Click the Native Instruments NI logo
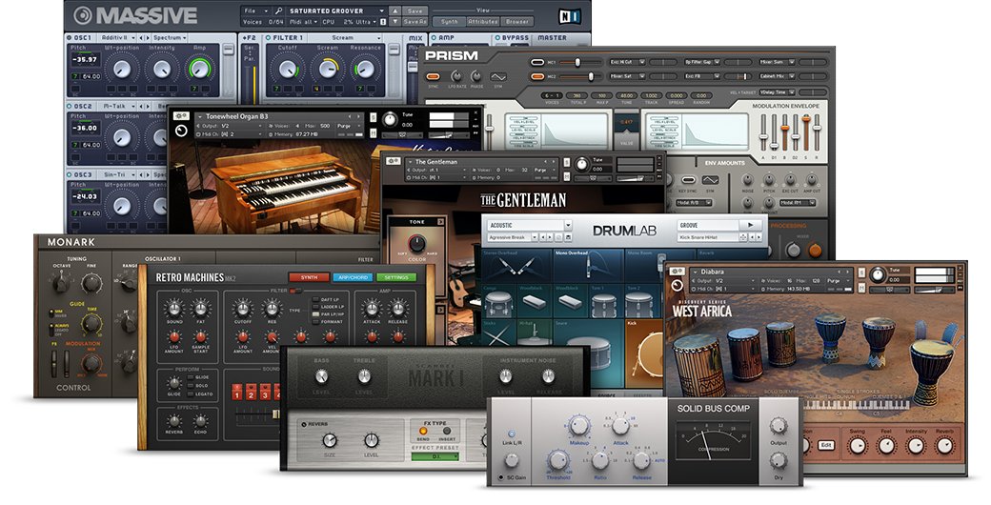This screenshot has width=991, height=505. pos(569,16)
